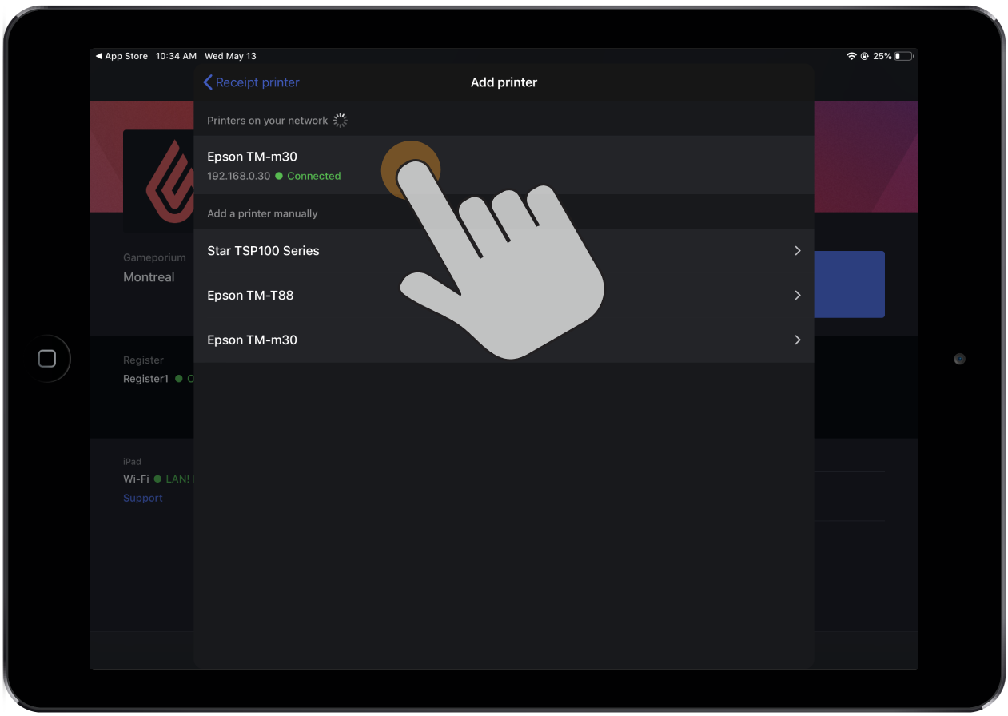The width and height of the screenshot is (1008, 716).
Task: Open the Epson TM-T88 chevron
Action: pyautogui.click(x=797, y=296)
